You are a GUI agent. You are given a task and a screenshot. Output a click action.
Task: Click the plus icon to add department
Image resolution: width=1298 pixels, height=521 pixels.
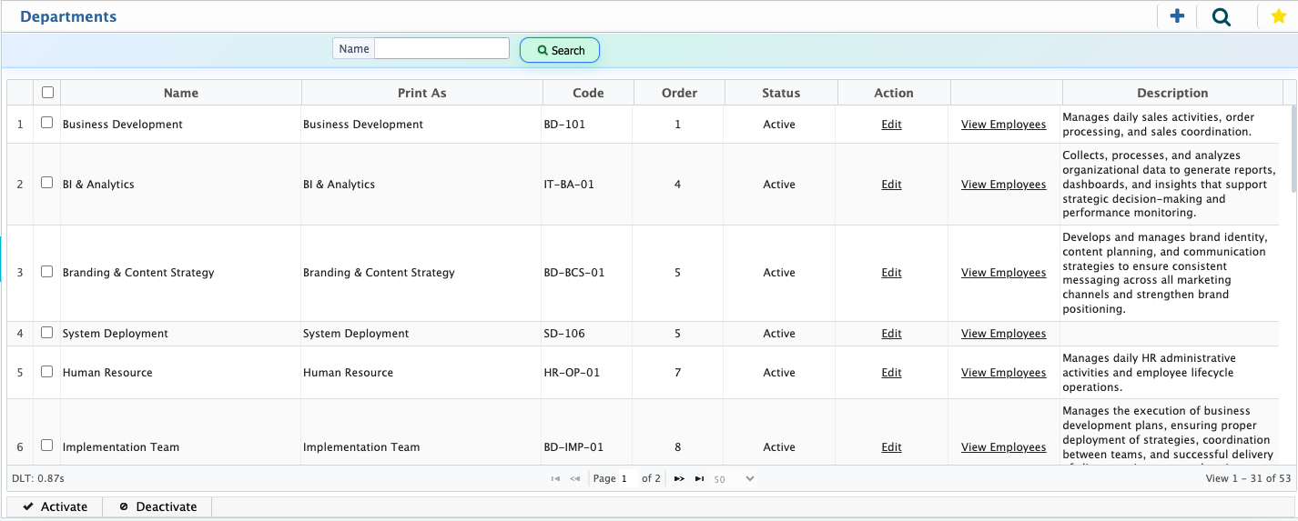pyautogui.click(x=1177, y=16)
